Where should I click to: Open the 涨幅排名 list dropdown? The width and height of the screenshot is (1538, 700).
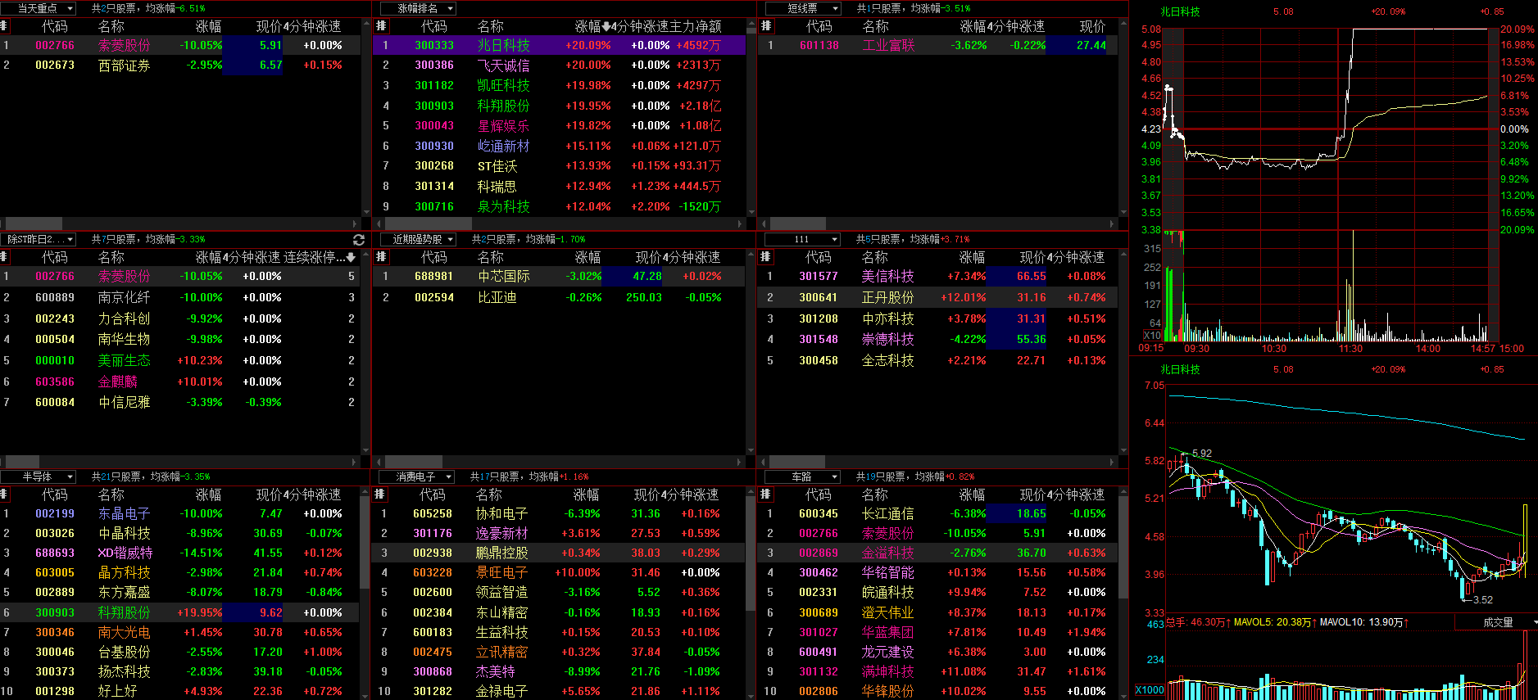418,8
